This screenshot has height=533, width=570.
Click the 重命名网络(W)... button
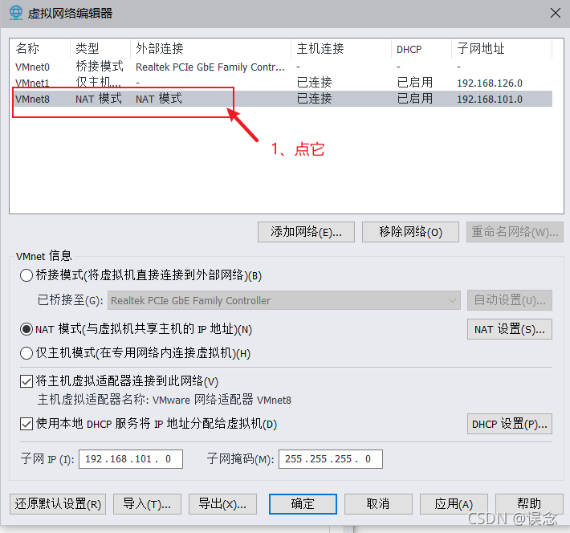pyautogui.click(x=515, y=232)
